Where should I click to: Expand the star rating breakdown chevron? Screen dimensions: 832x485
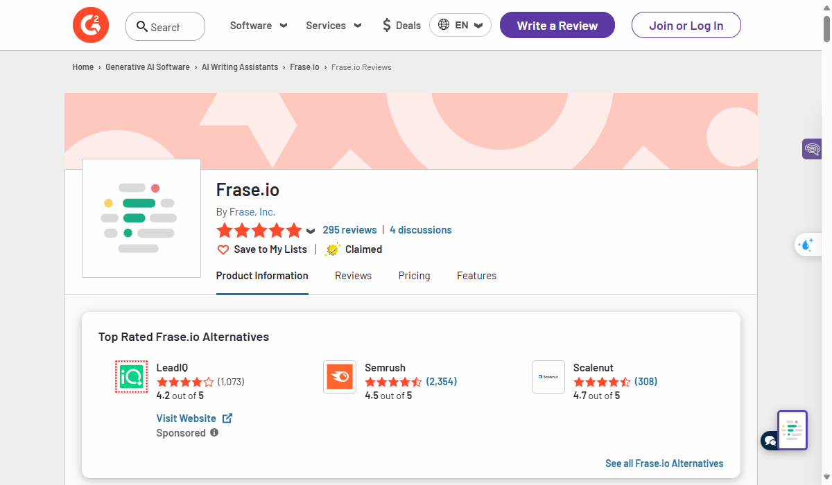point(311,231)
